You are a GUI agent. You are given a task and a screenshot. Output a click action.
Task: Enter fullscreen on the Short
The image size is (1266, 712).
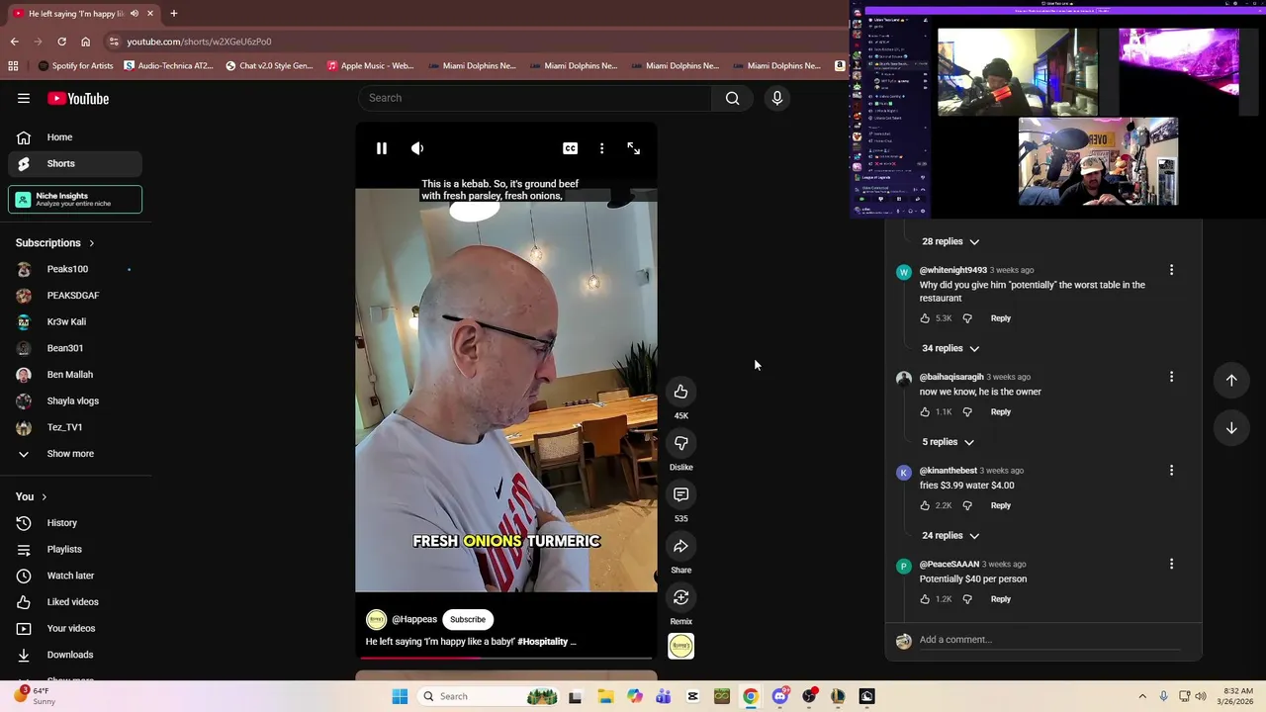click(633, 148)
